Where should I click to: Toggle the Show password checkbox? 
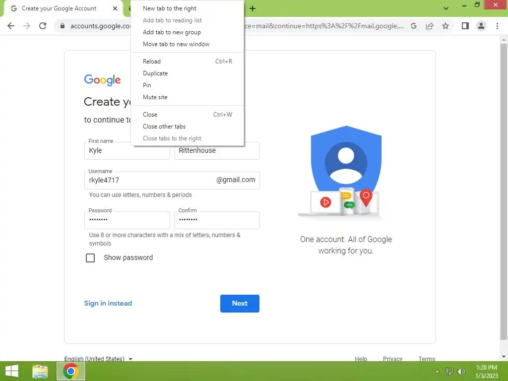pos(90,258)
